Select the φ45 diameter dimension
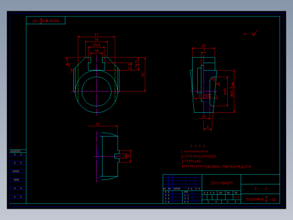Screen dimensions: 293x220 point(225,91)
